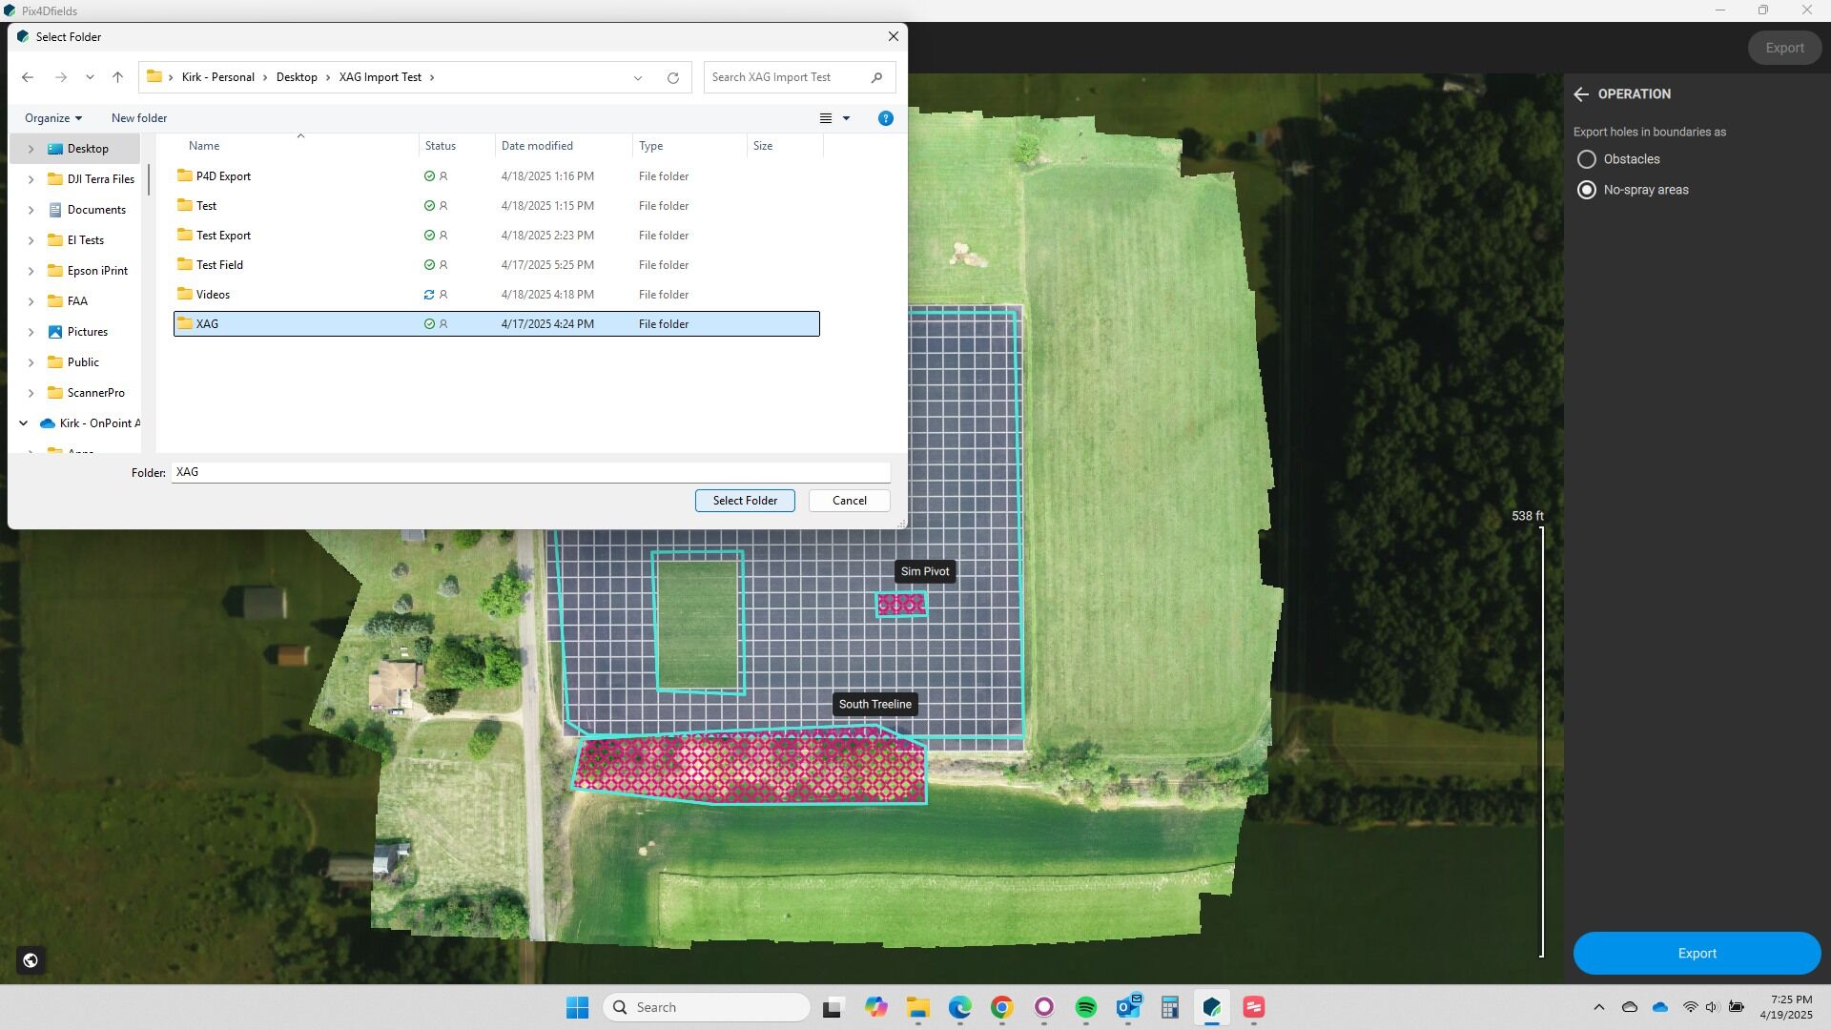The width and height of the screenshot is (1831, 1030).
Task: Select the Test Export folder
Action: pyautogui.click(x=223, y=236)
